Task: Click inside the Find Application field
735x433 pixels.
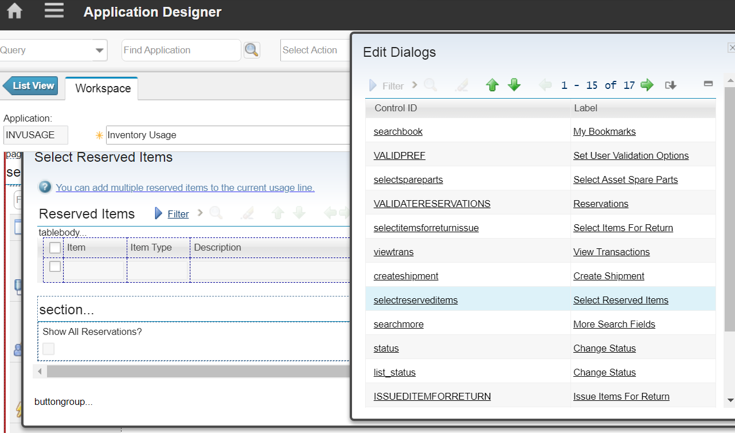Action: coord(181,50)
